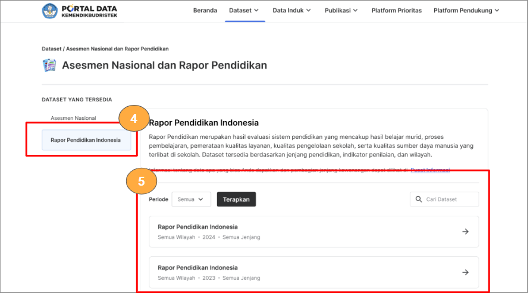Select Asesmen Nasional in sidebar
Screen dimensions: 530x293
click(73, 118)
